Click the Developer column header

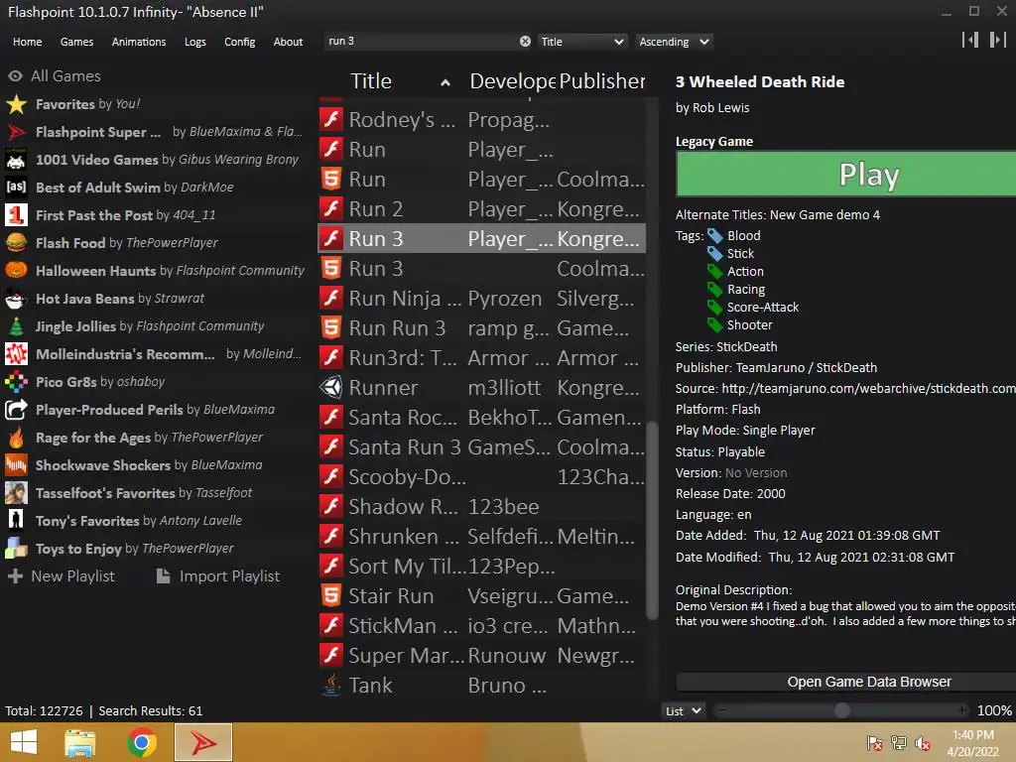512,81
